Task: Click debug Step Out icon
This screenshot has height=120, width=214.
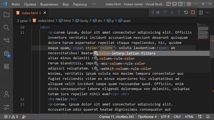Action: (x=179, y=13)
